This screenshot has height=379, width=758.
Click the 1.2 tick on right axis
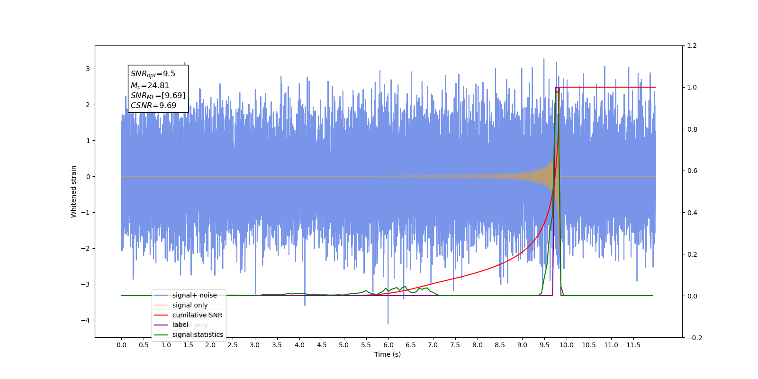[x=692, y=45]
